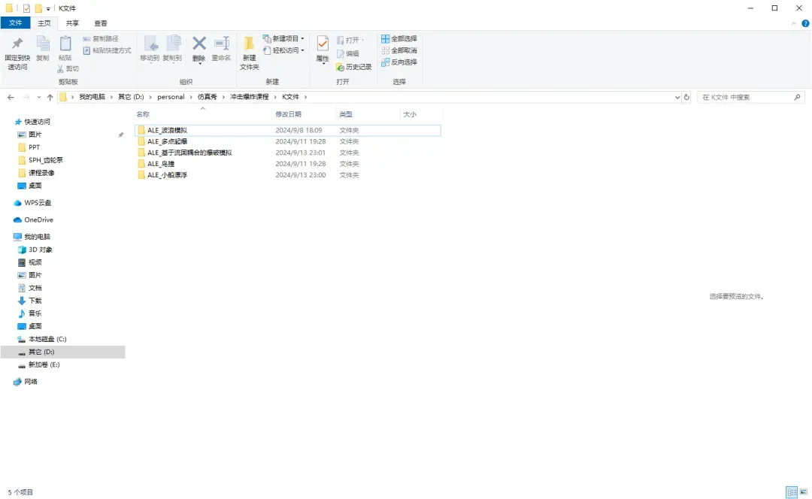
Task: Click 反向选择 invert selection
Action: tap(398, 62)
